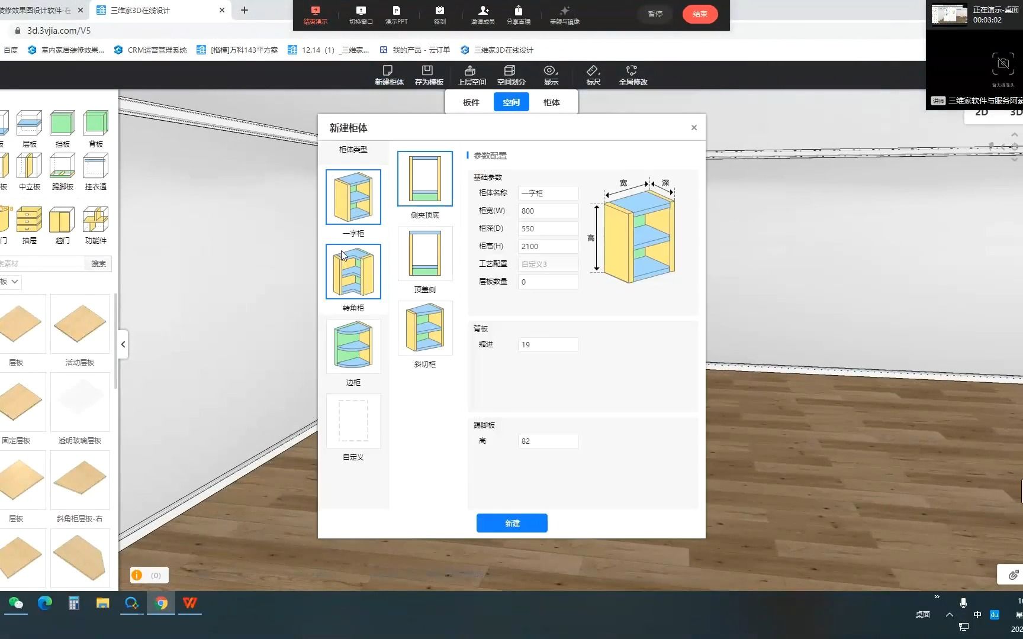Click the 活动层板 thumbnail

(80, 324)
